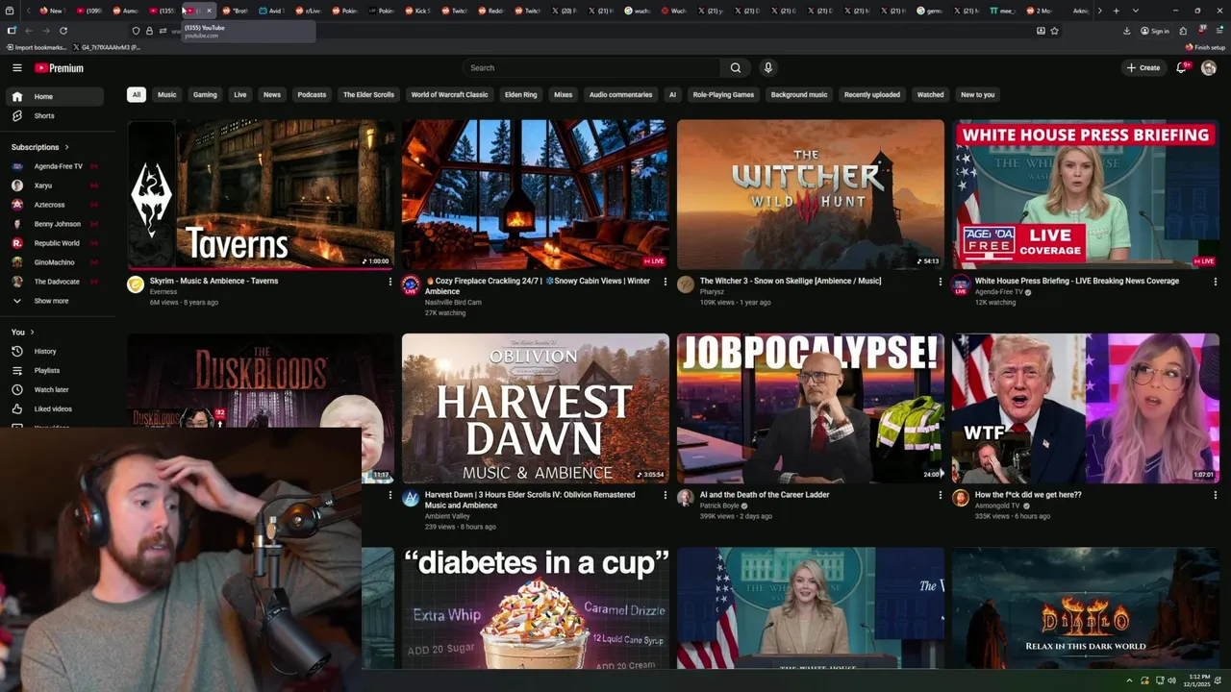This screenshot has height=692, width=1231.
Task: Select the Elden Ring filter chip
Action: [521, 94]
